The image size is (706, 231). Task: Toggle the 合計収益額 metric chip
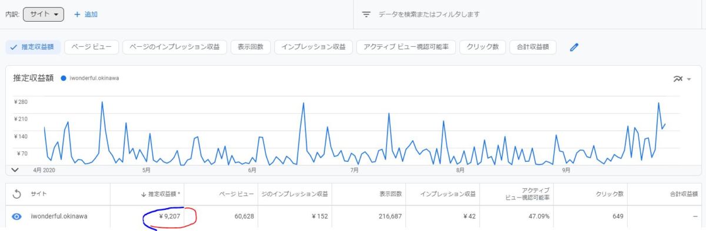click(x=533, y=47)
